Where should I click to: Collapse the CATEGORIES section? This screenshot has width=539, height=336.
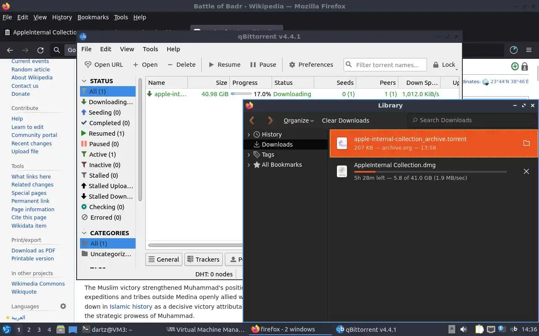click(84, 233)
